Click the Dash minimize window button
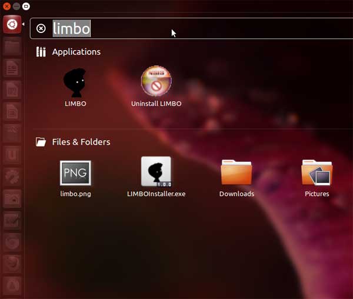Viewport: 353px width, 299px height. pos(16,6)
